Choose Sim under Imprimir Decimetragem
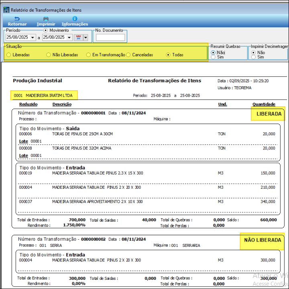 click(x=253, y=57)
